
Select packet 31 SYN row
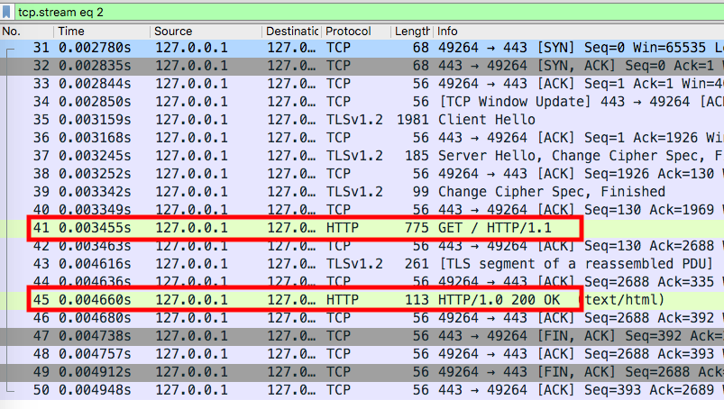click(x=362, y=48)
